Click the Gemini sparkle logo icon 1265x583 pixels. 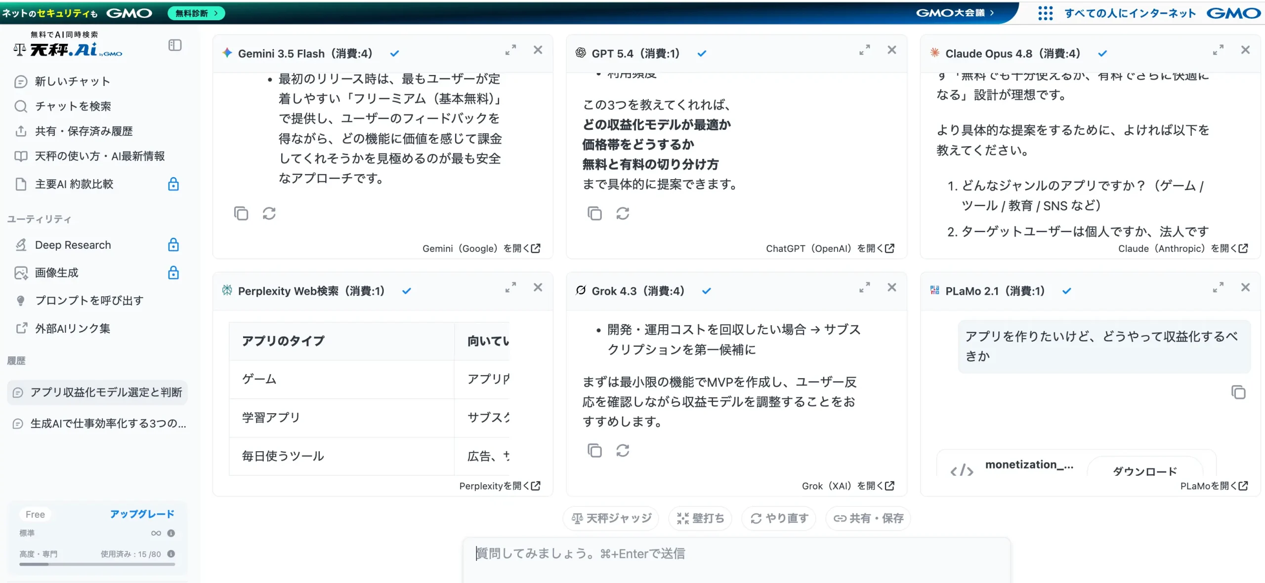[x=227, y=53]
